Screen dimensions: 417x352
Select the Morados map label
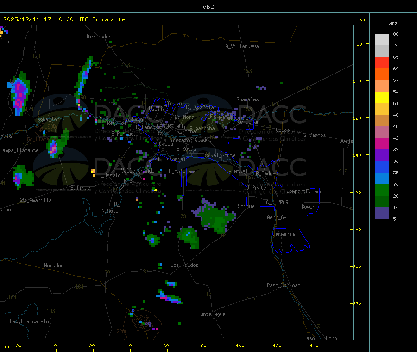(x=54, y=266)
